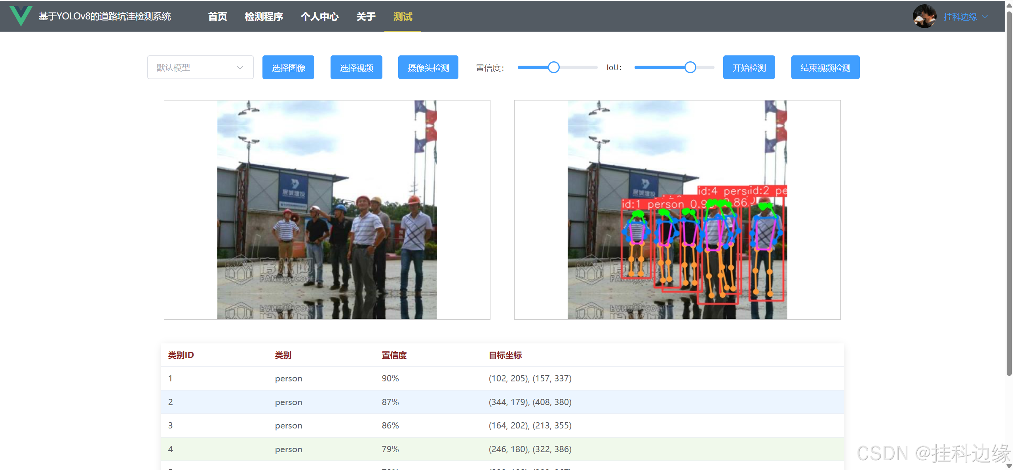
Task: Switch to 个人中心 page
Action: [319, 17]
